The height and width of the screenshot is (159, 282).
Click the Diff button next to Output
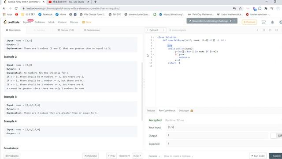pos(277,136)
